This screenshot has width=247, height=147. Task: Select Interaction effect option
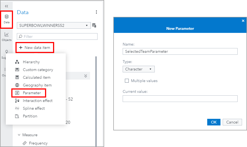(x=38, y=101)
